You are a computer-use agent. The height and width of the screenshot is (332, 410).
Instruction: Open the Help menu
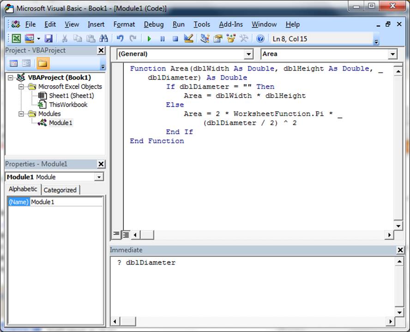[x=293, y=24]
